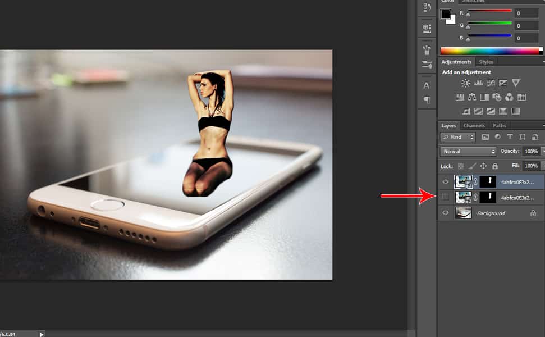Viewport: 545px width, 337px height.
Task: Hide the top 4abfca083a2 layer
Action: coord(445,182)
